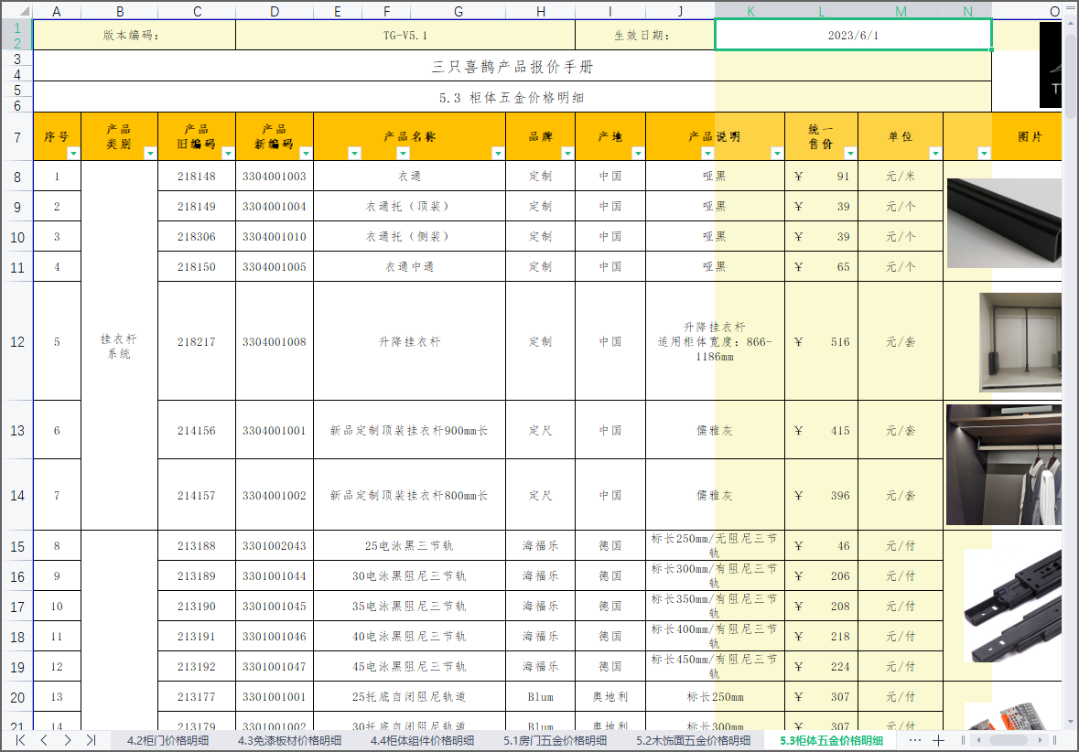Select the price cell showing 415
The width and height of the screenshot is (1079, 752).
point(822,430)
